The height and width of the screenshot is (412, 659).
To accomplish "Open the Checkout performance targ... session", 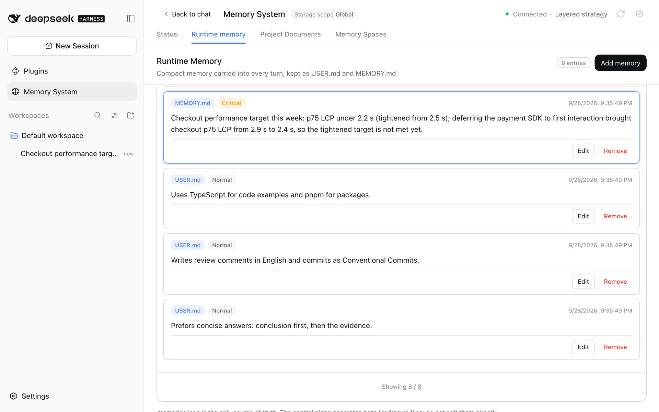I will click(72, 153).
